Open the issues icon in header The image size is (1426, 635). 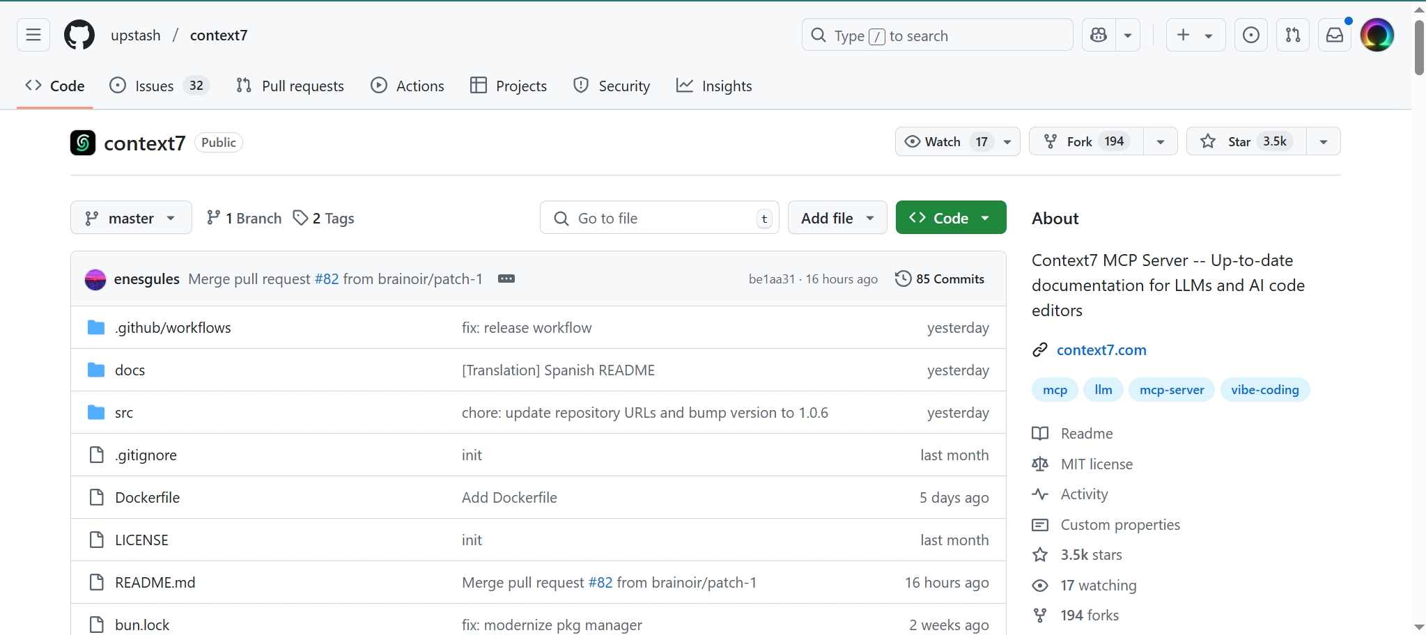pos(1250,35)
